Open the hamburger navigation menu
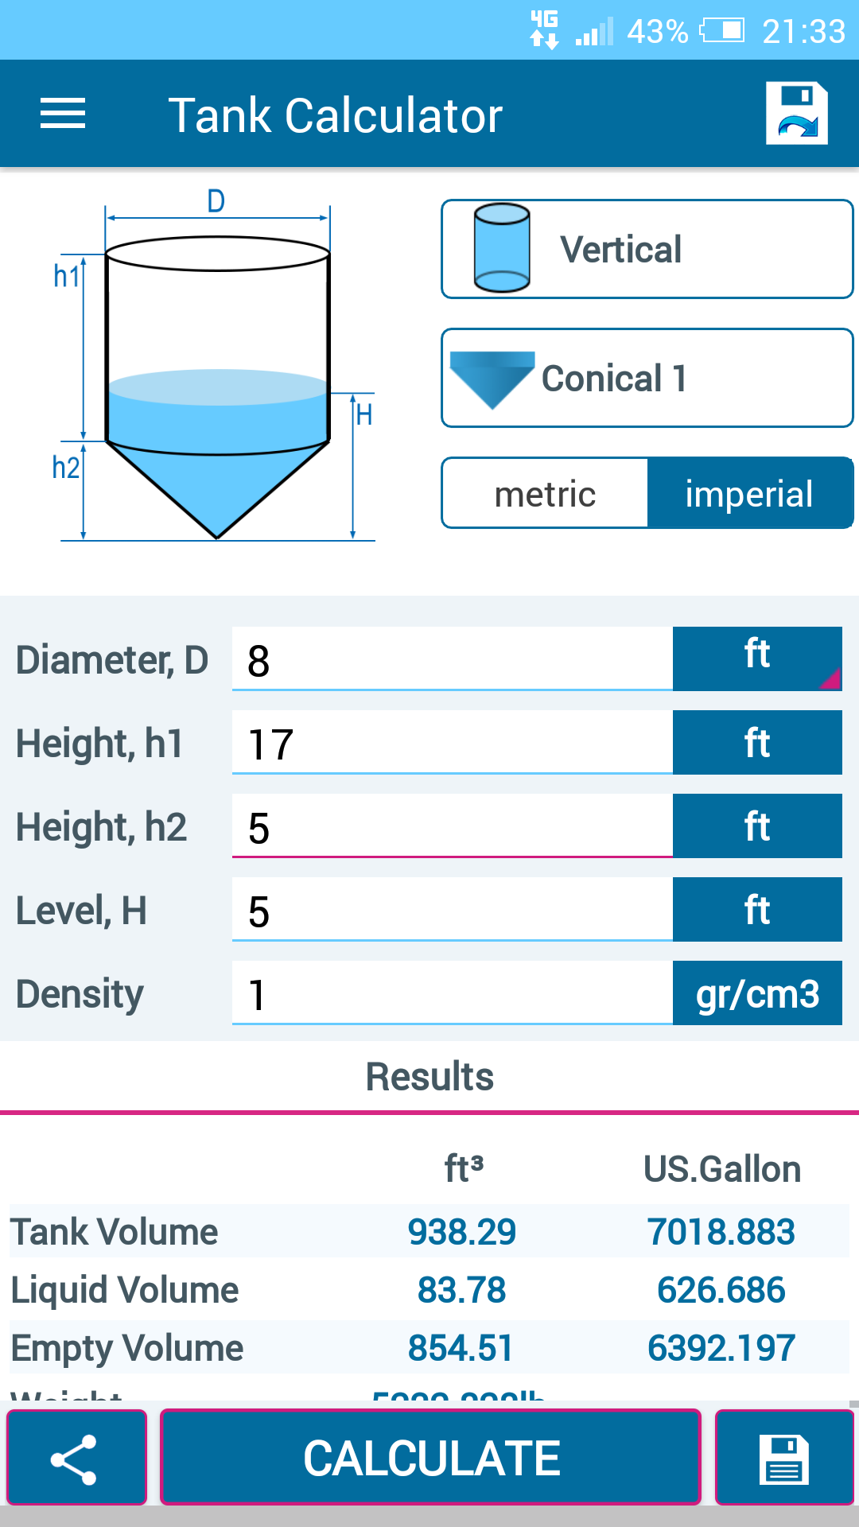This screenshot has height=1527, width=859. [63, 114]
